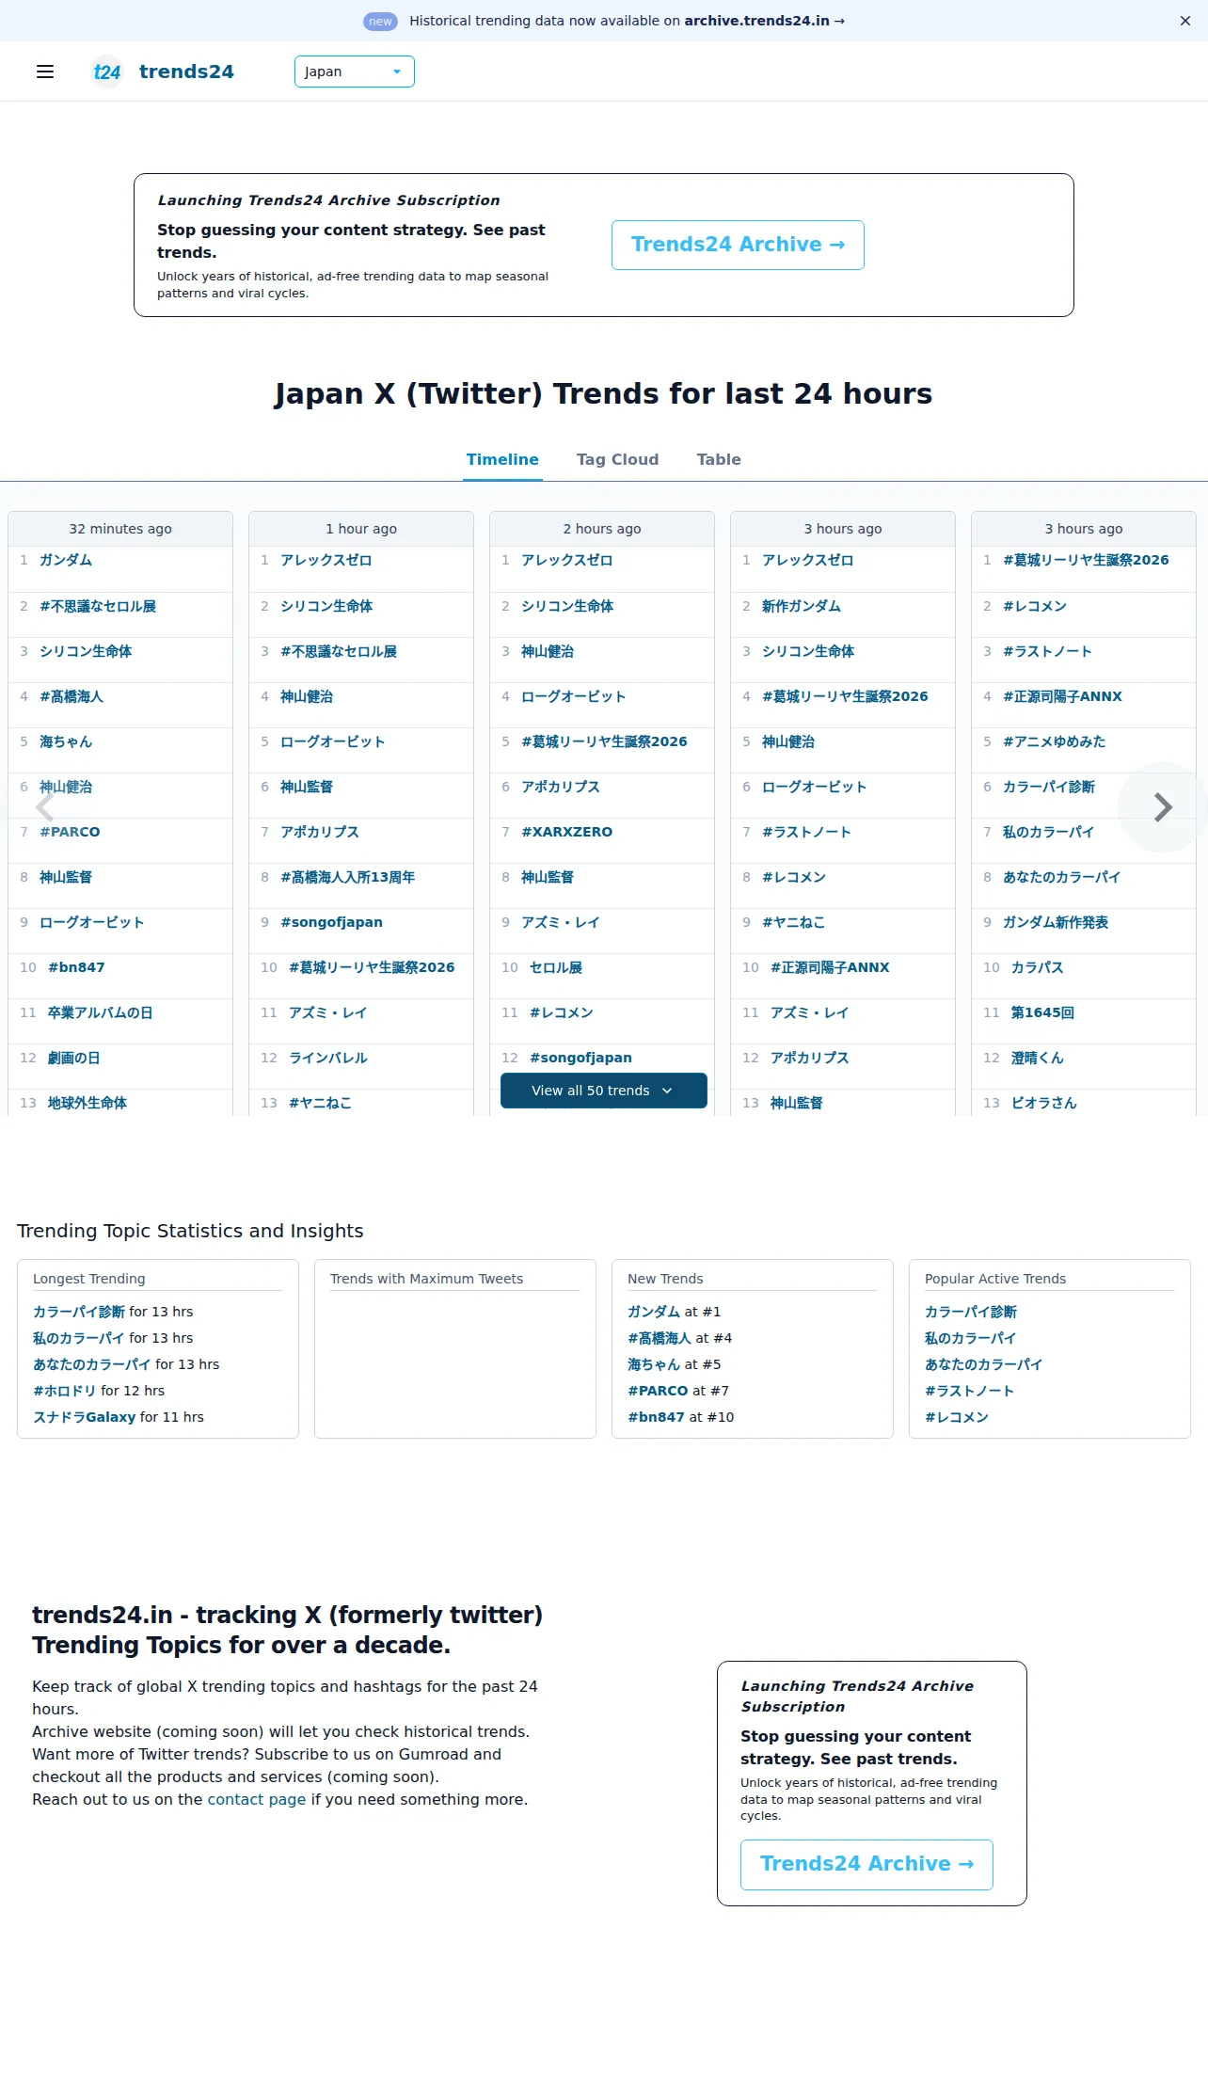Open 海ちゃん in 32 minutes ago column
The image size is (1208, 2087).
(66, 742)
